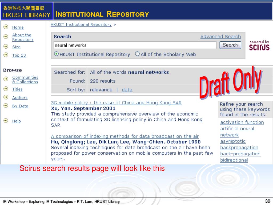Select All of the Scholarly Web radio

point(137,54)
